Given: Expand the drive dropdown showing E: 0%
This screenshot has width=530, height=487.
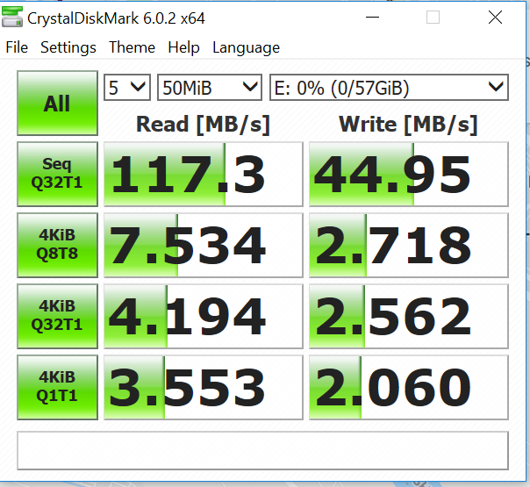Looking at the screenshot, I should 389,88.
